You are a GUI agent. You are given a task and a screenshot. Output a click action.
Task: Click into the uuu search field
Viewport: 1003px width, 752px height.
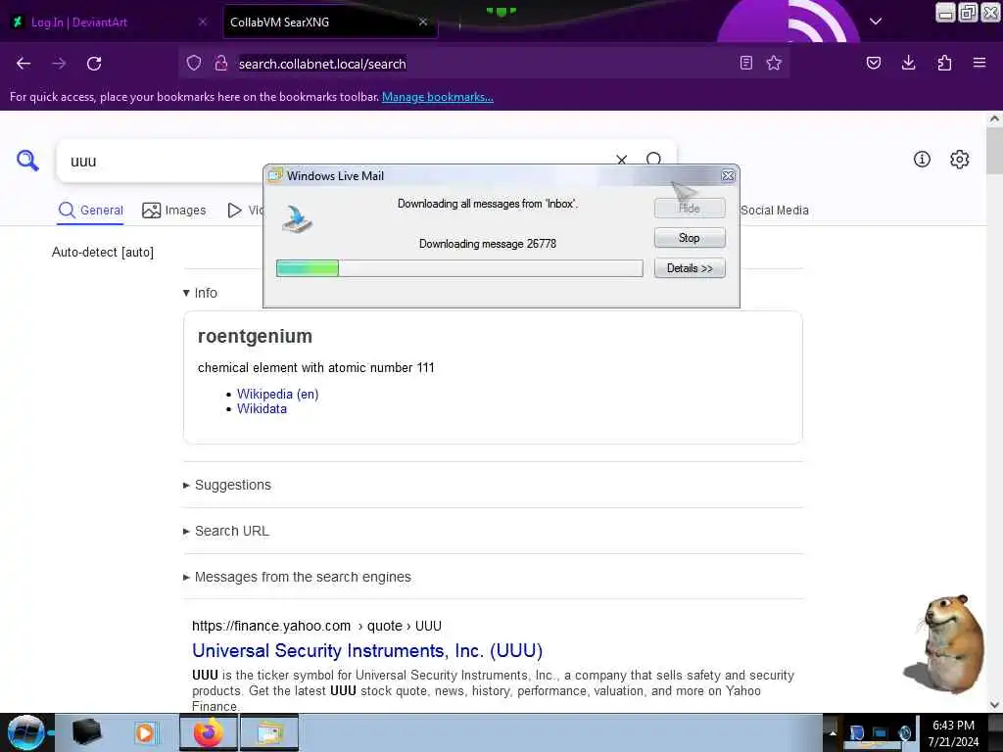point(333,162)
